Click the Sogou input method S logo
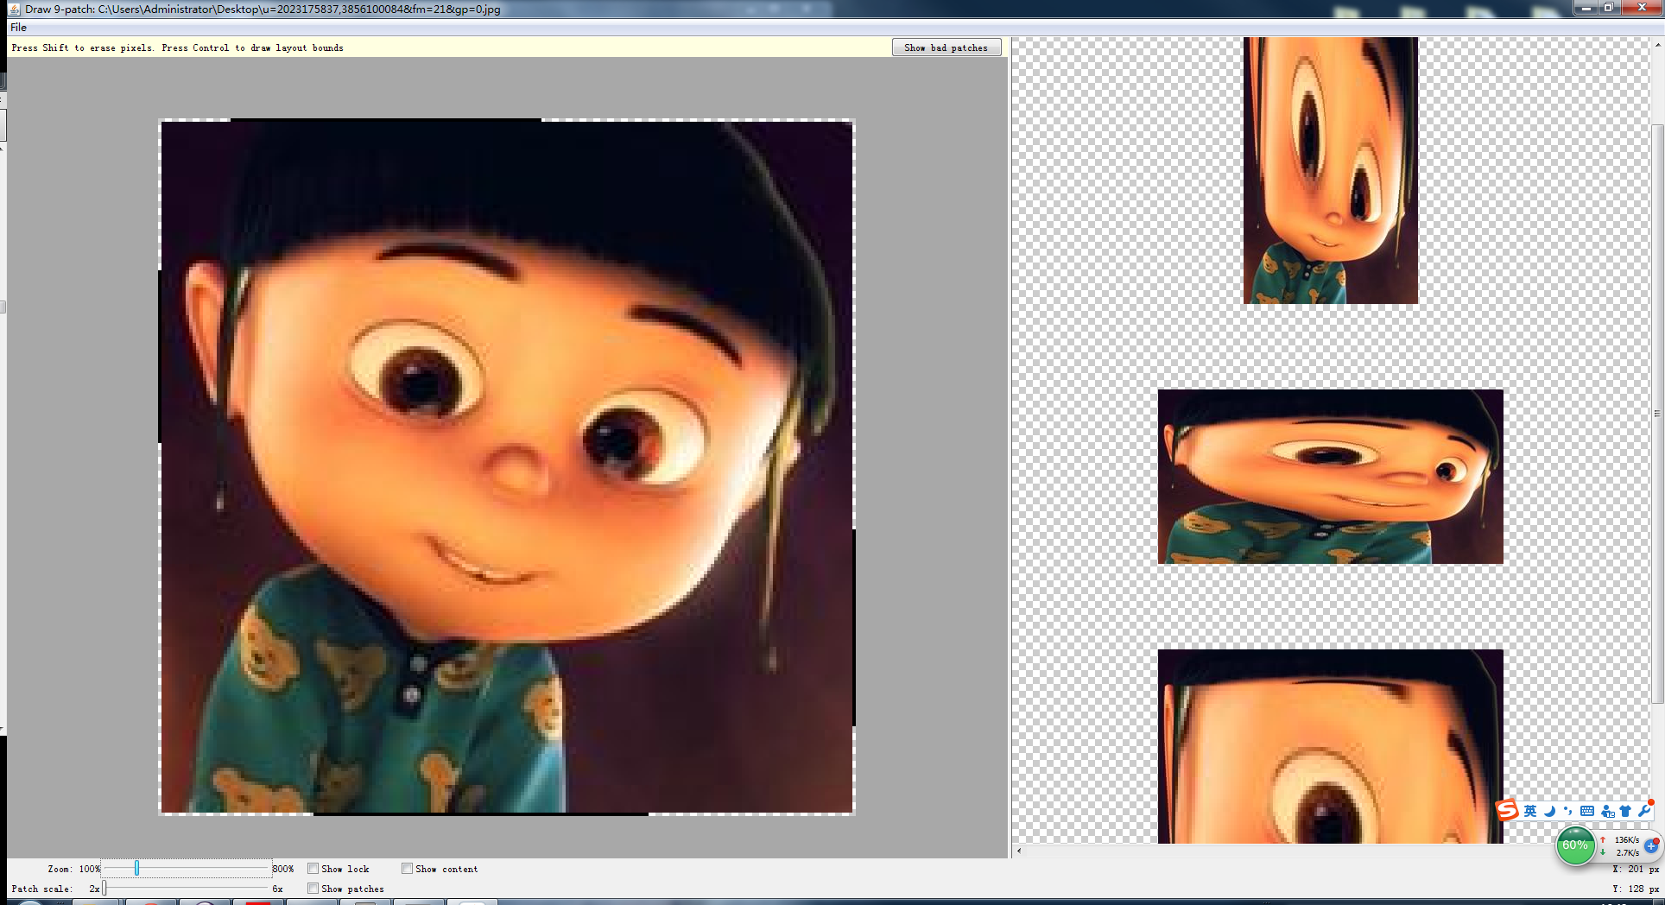 [x=1507, y=810]
